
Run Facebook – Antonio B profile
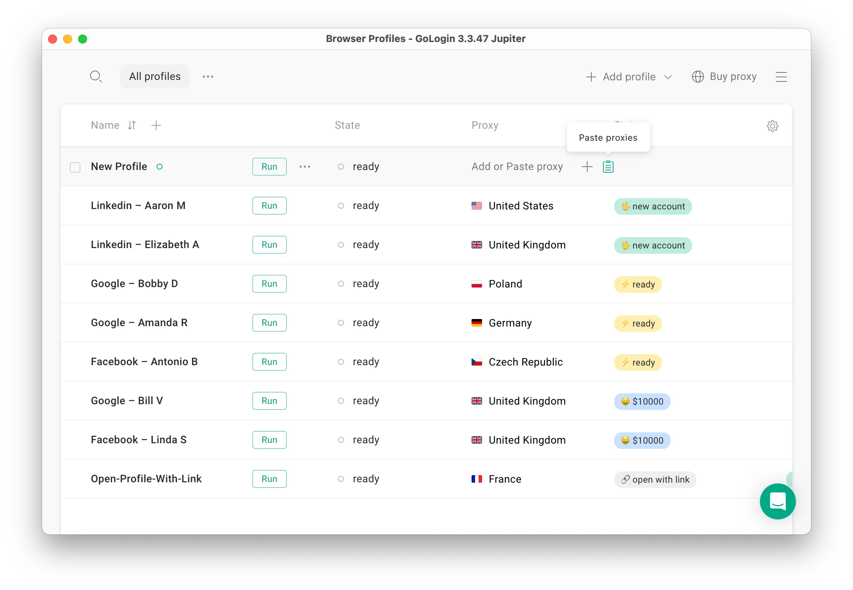pyautogui.click(x=270, y=362)
